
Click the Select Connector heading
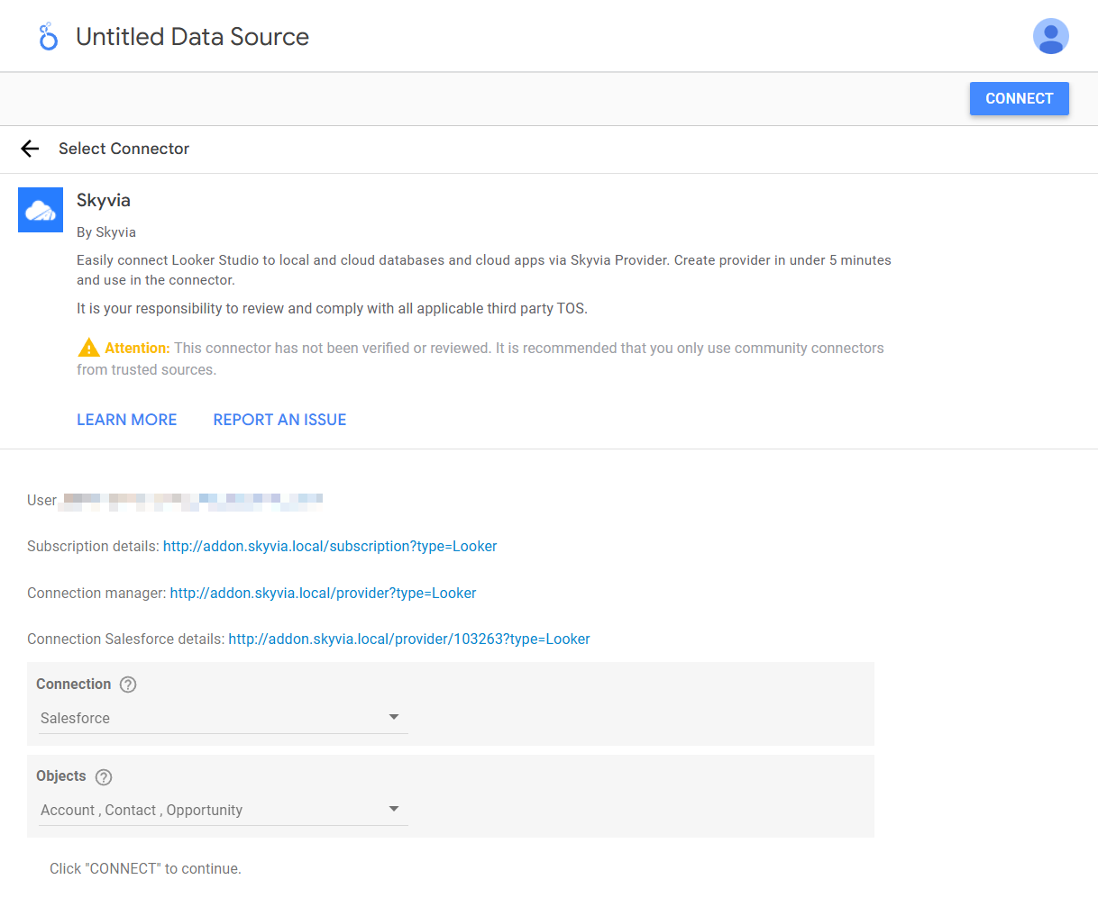124,149
